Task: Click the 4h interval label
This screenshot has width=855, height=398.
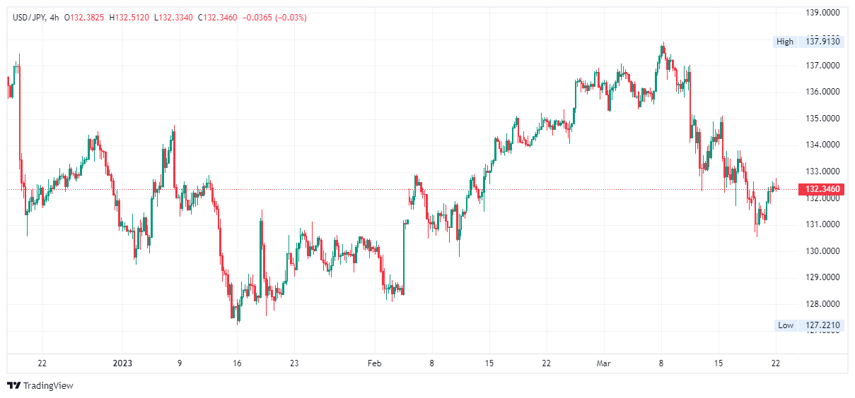Action: 52,18
